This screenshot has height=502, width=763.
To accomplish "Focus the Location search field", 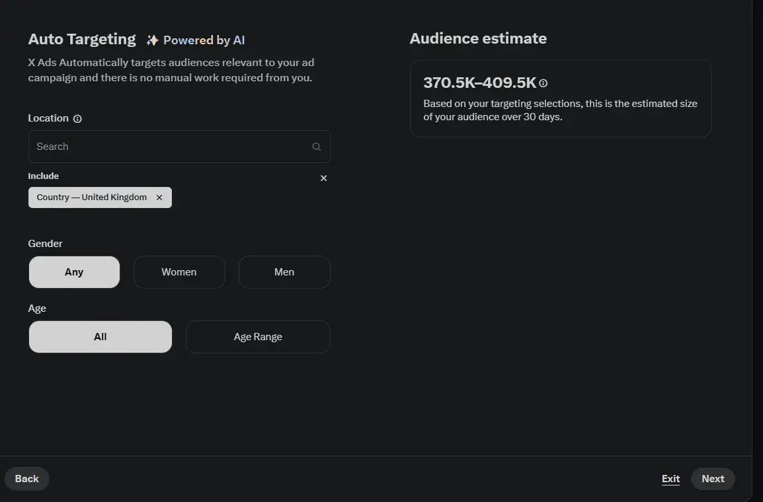I will [x=172, y=147].
